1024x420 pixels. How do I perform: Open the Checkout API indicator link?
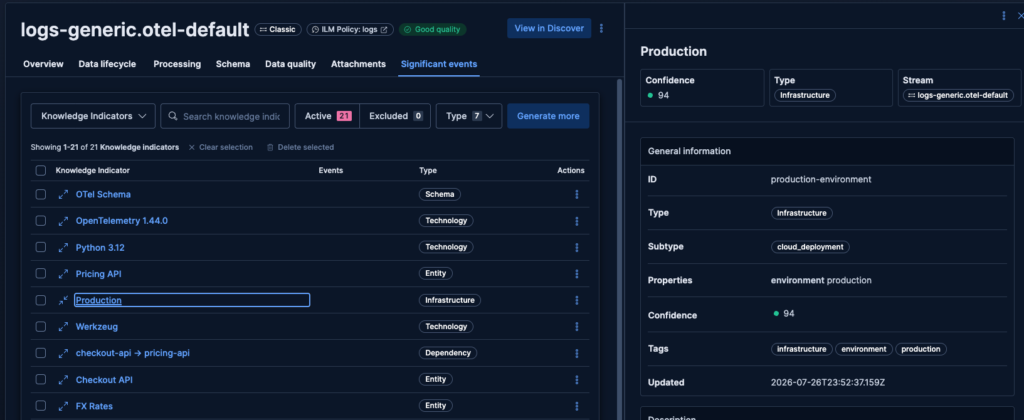[104, 380]
